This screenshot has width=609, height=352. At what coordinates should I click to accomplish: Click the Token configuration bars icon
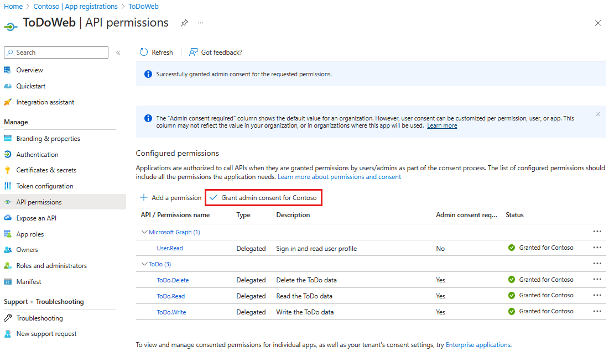(7, 186)
